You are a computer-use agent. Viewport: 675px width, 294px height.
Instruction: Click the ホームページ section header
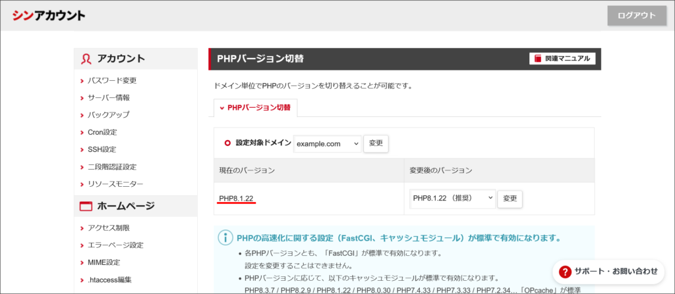136,207
